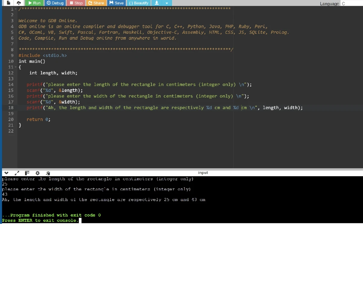The image size is (363, 281).
Task: Click 'Press ENTER to exit console.' prompt
Action: click(40, 220)
